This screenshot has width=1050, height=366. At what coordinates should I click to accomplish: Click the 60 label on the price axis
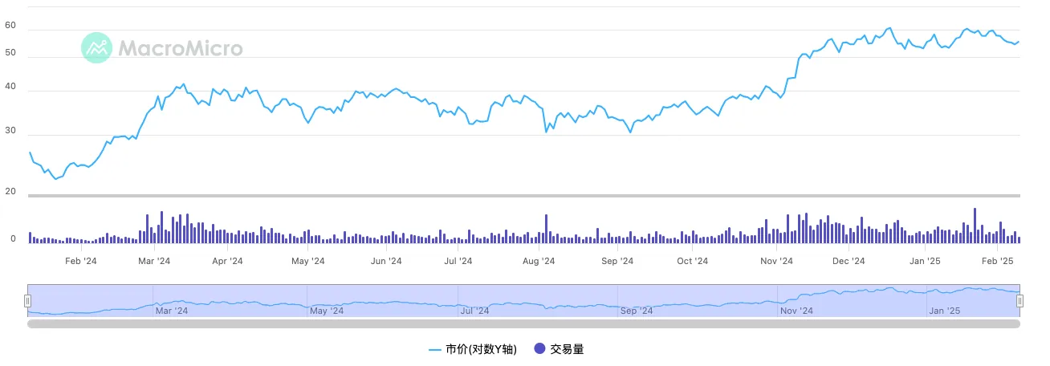click(x=10, y=26)
